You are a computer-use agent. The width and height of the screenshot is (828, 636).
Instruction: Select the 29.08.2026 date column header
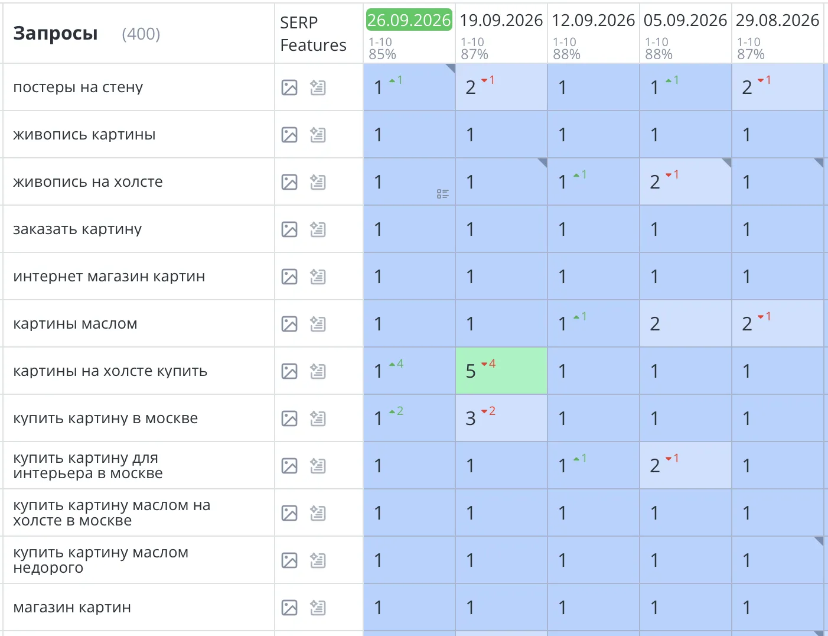pos(777,20)
